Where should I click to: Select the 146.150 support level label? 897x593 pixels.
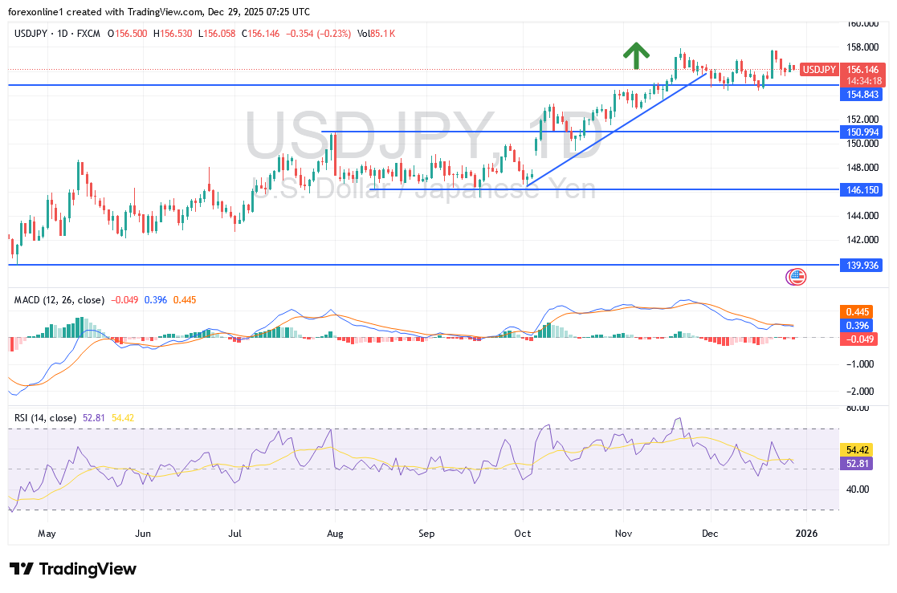click(x=861, y=189)
